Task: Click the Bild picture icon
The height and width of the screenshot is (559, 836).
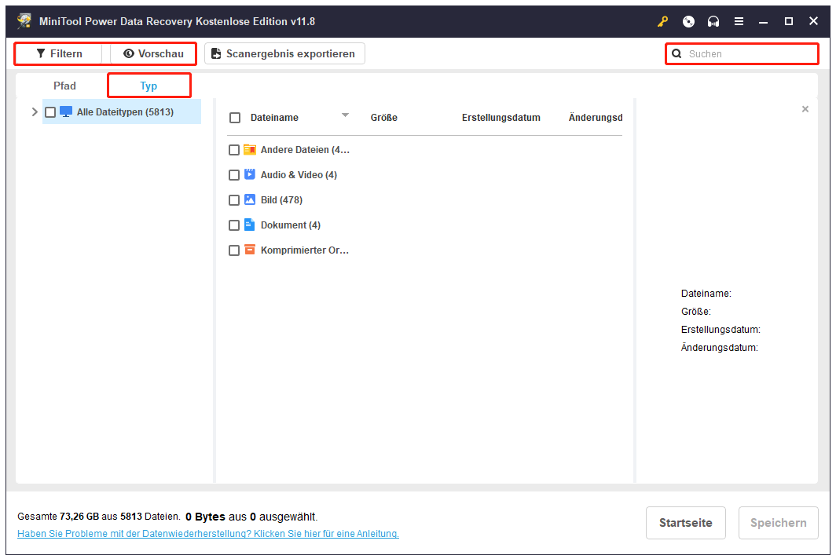Action: (x=250, y=199)
